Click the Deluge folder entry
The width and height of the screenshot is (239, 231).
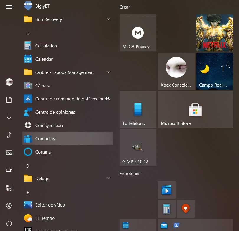pos(68,178)
